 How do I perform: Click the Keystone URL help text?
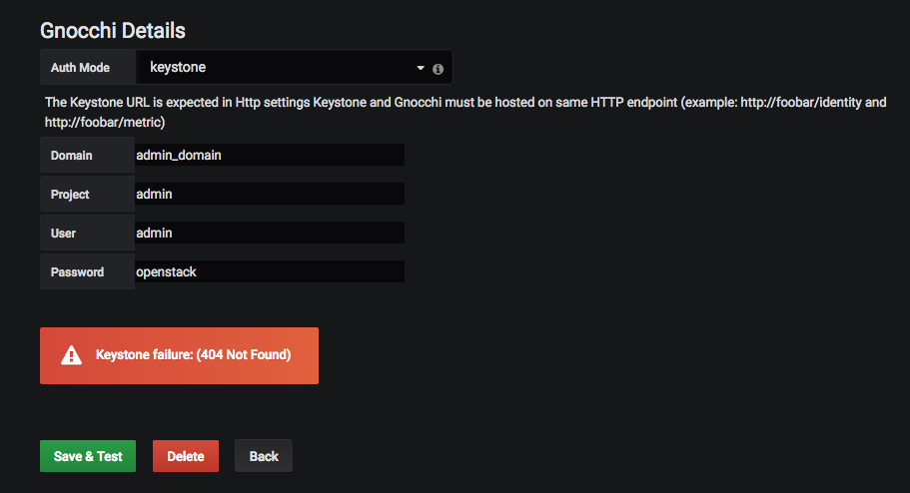[465, 112]
